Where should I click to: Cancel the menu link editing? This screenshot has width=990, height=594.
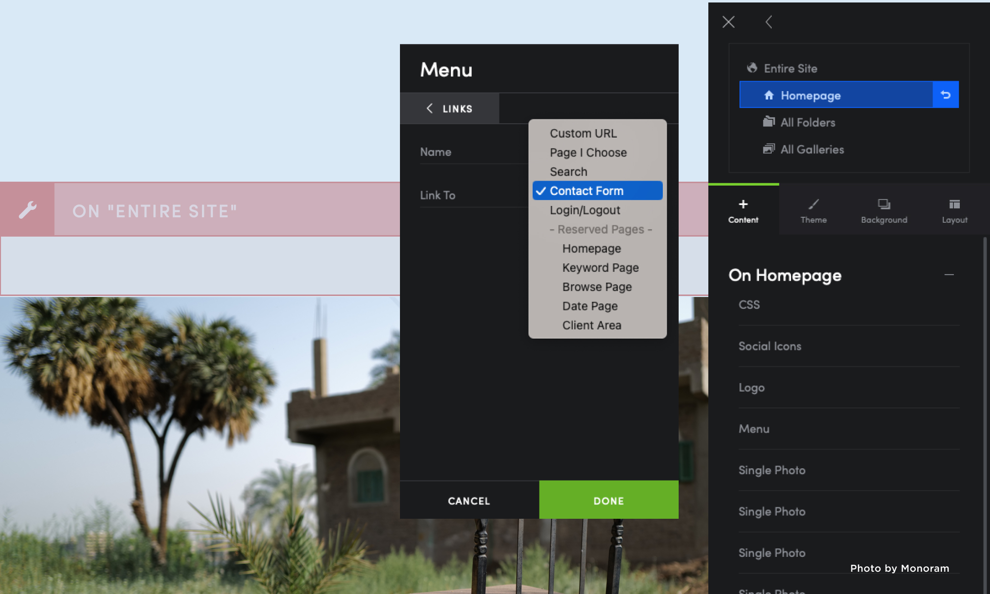click(x=469, y=500)
